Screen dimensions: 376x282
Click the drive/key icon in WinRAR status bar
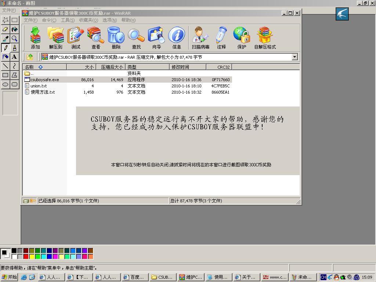[29, 201]
